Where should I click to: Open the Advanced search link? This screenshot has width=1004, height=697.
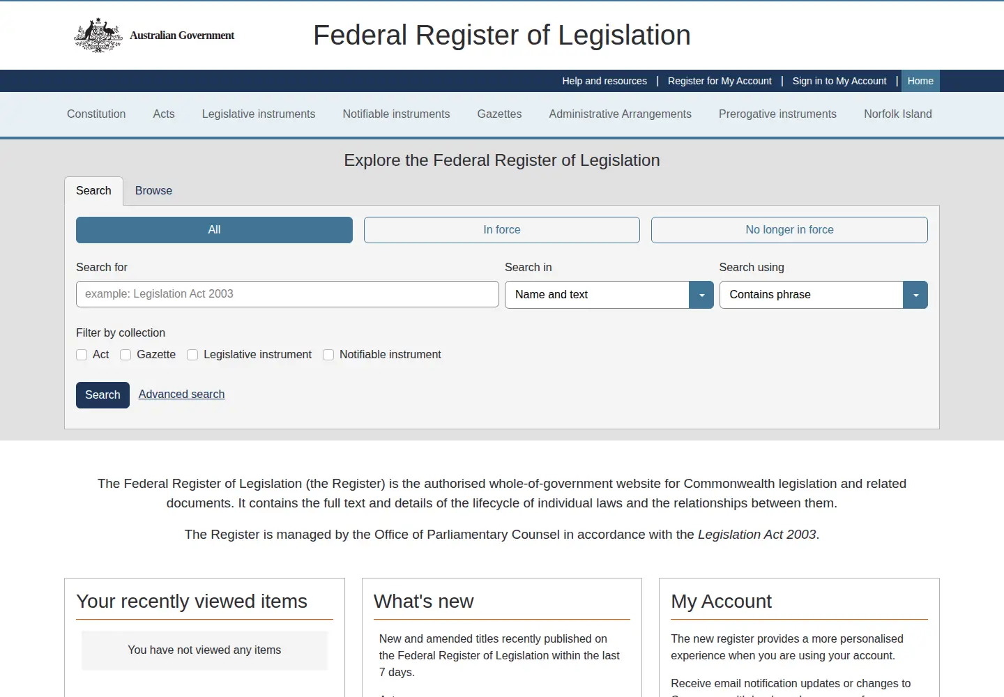(181, 395)
